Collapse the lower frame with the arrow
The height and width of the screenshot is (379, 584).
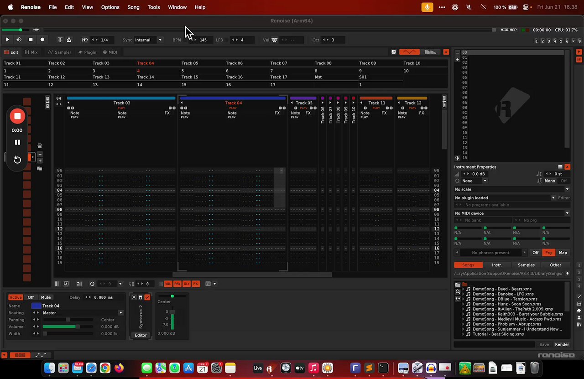[x=5, y=355]
